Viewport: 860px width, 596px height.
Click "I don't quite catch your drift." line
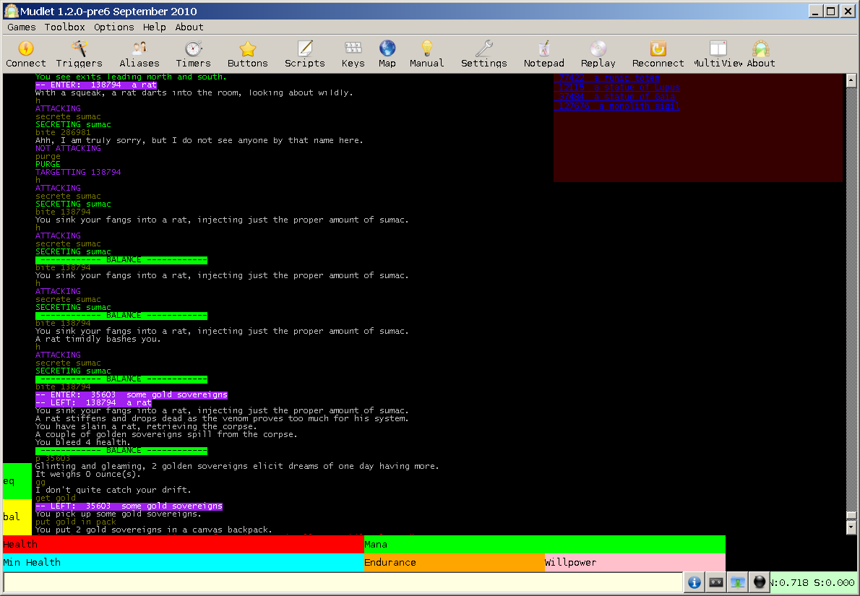[x=113, y=491]
